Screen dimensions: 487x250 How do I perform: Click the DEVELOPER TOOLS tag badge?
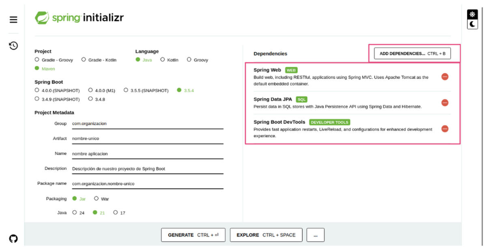tap(330, 122)
